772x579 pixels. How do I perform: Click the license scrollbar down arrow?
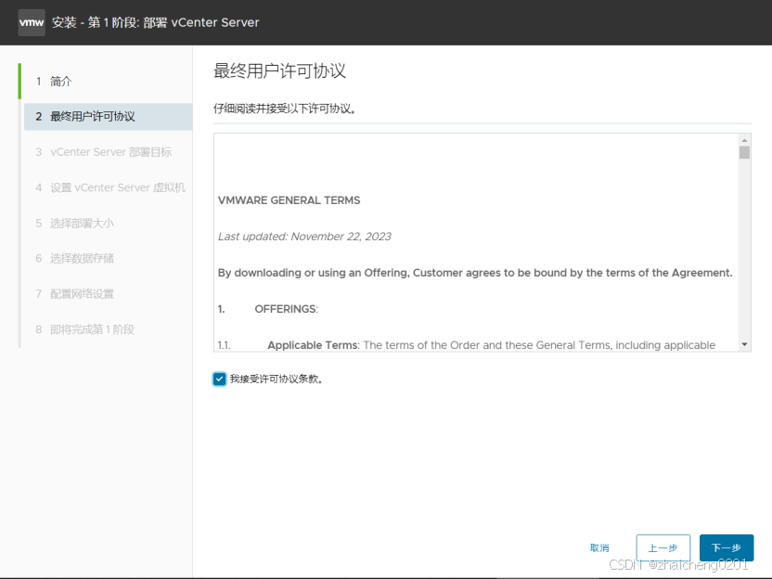click(744, 344)
